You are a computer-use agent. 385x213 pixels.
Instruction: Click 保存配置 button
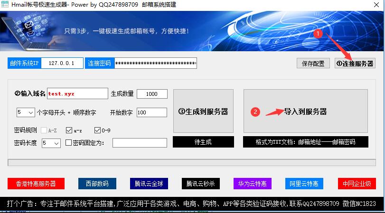point(313,64)
